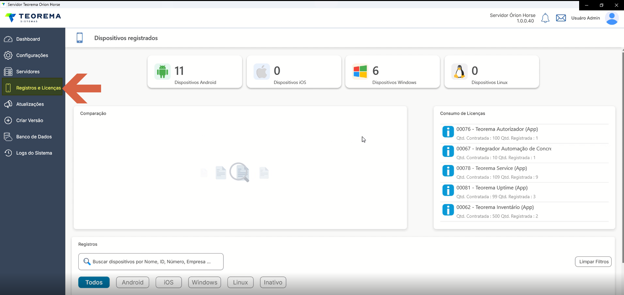Viewport: 624px width, 295px height.
Task: Focus the Buscar dispositivos search field
Action: click(151, 262)
